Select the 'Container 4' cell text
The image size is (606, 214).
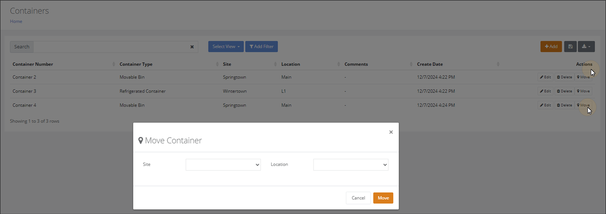coord(24,105)
